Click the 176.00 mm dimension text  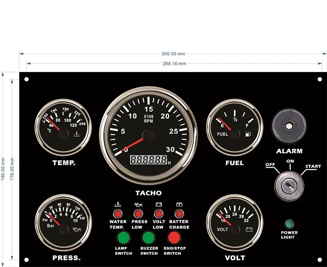tap(12, 169)
